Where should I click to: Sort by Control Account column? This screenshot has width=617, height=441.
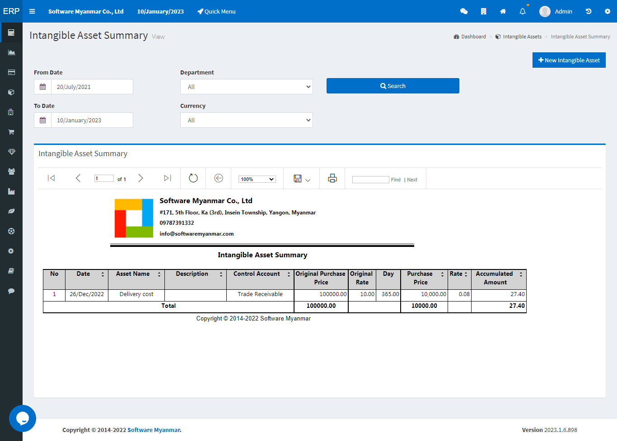[289, 274]
